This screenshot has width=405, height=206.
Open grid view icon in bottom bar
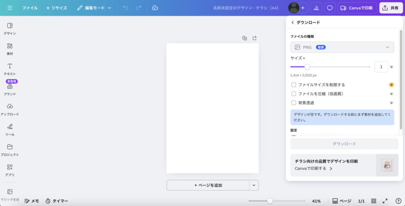click(x=373, y=201)
